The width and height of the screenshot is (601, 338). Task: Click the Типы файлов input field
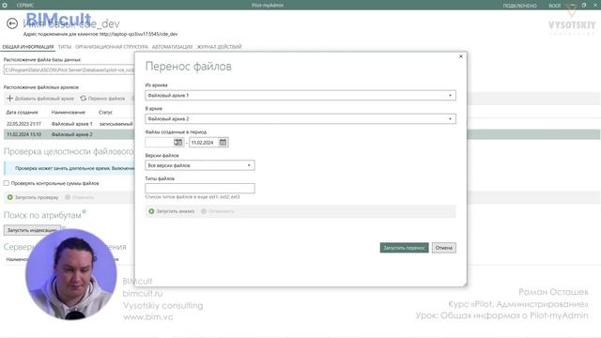[x=200, y=188]
